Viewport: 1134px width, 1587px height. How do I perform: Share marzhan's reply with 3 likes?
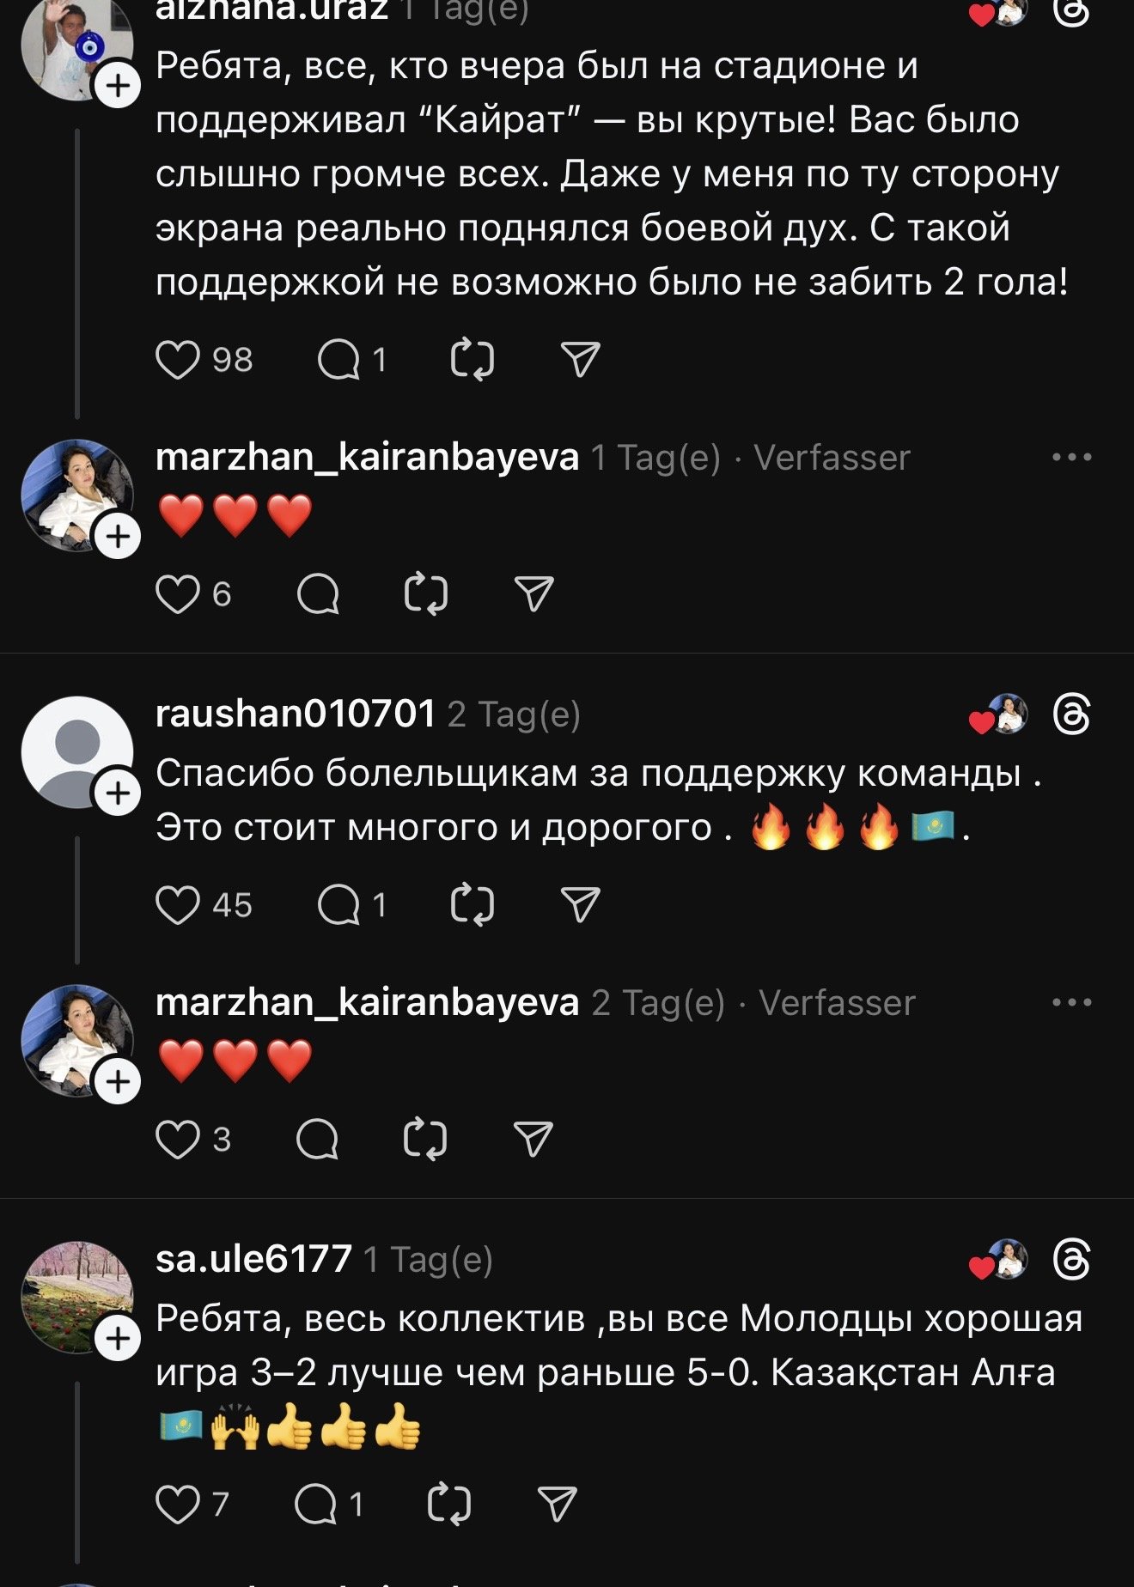click(x=533, y=1140)
